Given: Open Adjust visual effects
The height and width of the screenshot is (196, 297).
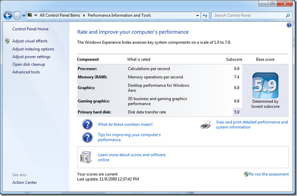Looking at the screenshot, I should click(x=30, y=41).
